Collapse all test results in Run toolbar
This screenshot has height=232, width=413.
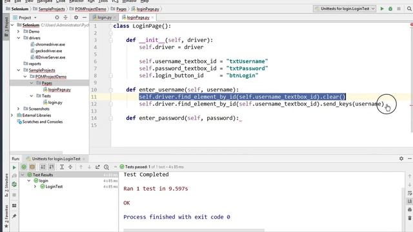(70, 167)
